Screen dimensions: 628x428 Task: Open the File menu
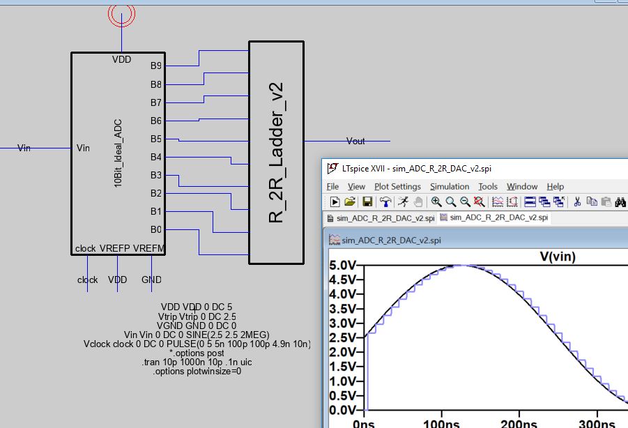pos(332,186)
